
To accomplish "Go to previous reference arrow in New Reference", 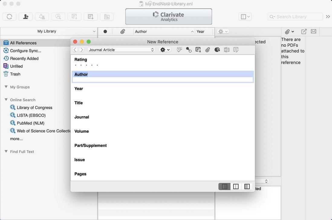I will coord(75,50).
